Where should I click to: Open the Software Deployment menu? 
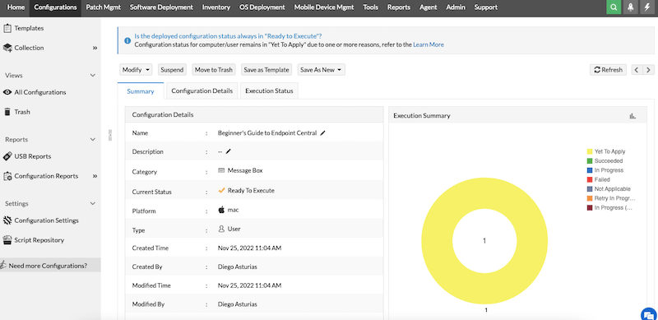[161, 7]
